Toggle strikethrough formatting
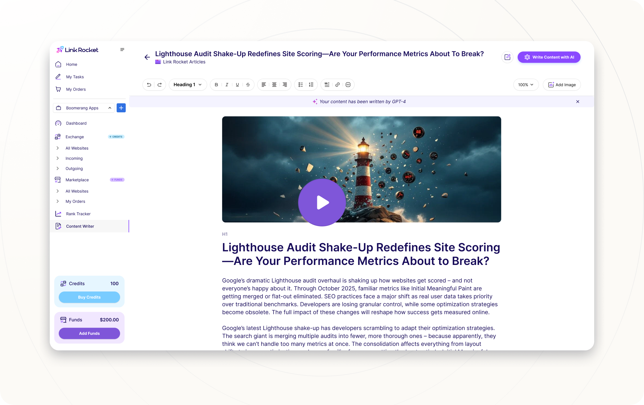The image size is (644, 405). click(x=248, y=85)
